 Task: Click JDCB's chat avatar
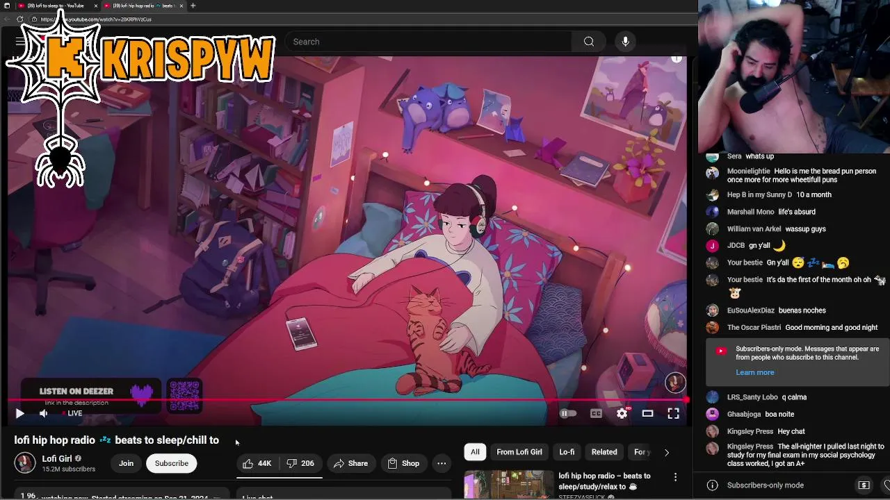[x=712, y=246]
